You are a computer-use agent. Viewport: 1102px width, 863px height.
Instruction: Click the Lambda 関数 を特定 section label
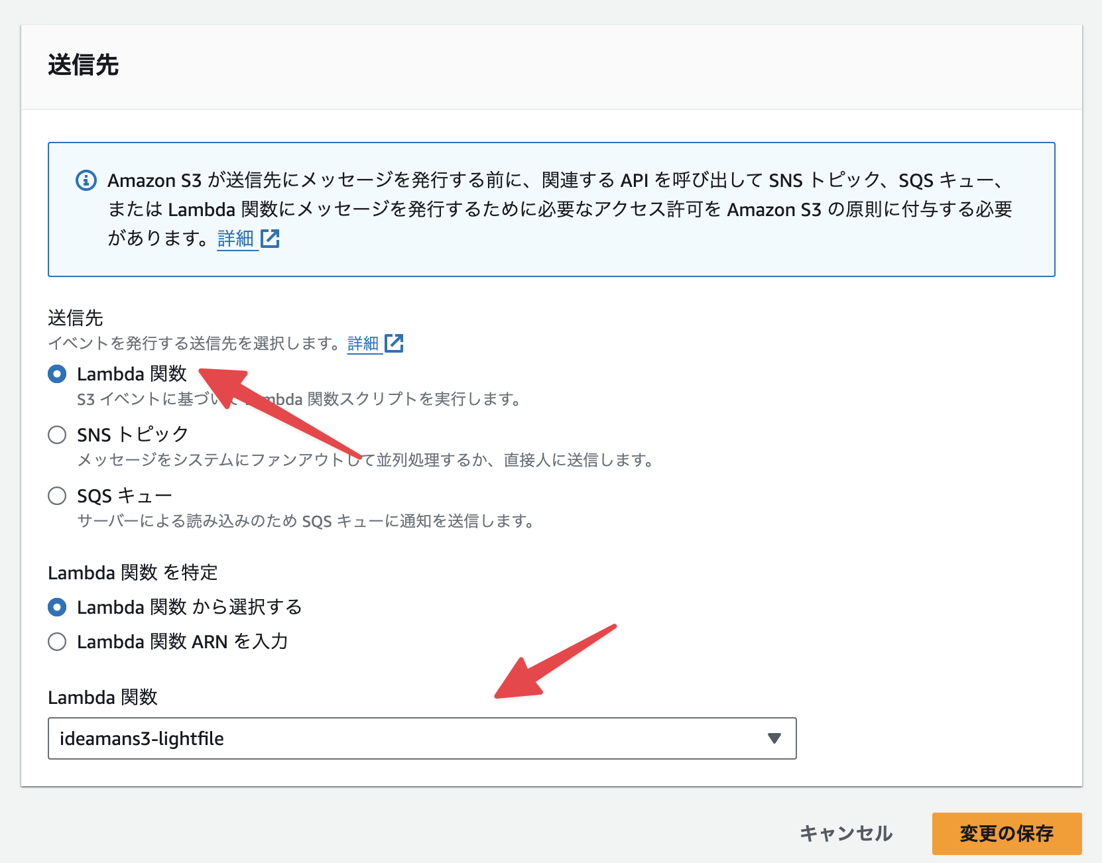tap(133, 573)
